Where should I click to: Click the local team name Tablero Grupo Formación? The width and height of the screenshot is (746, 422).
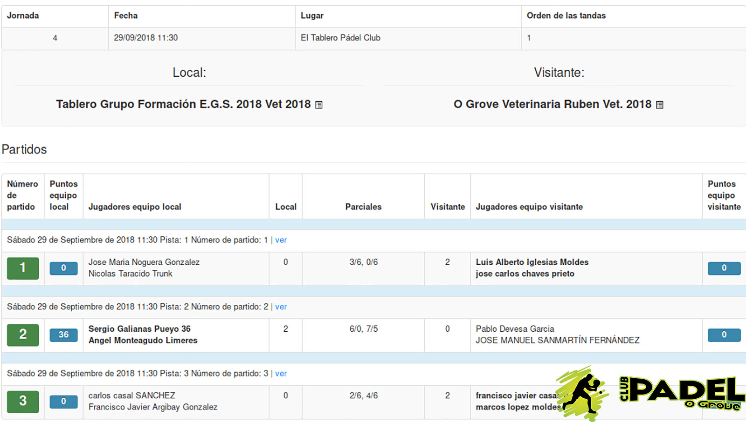[x=183, y=104]
